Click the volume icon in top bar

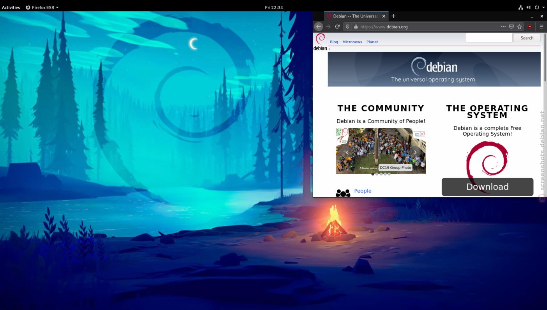point(529,7)
